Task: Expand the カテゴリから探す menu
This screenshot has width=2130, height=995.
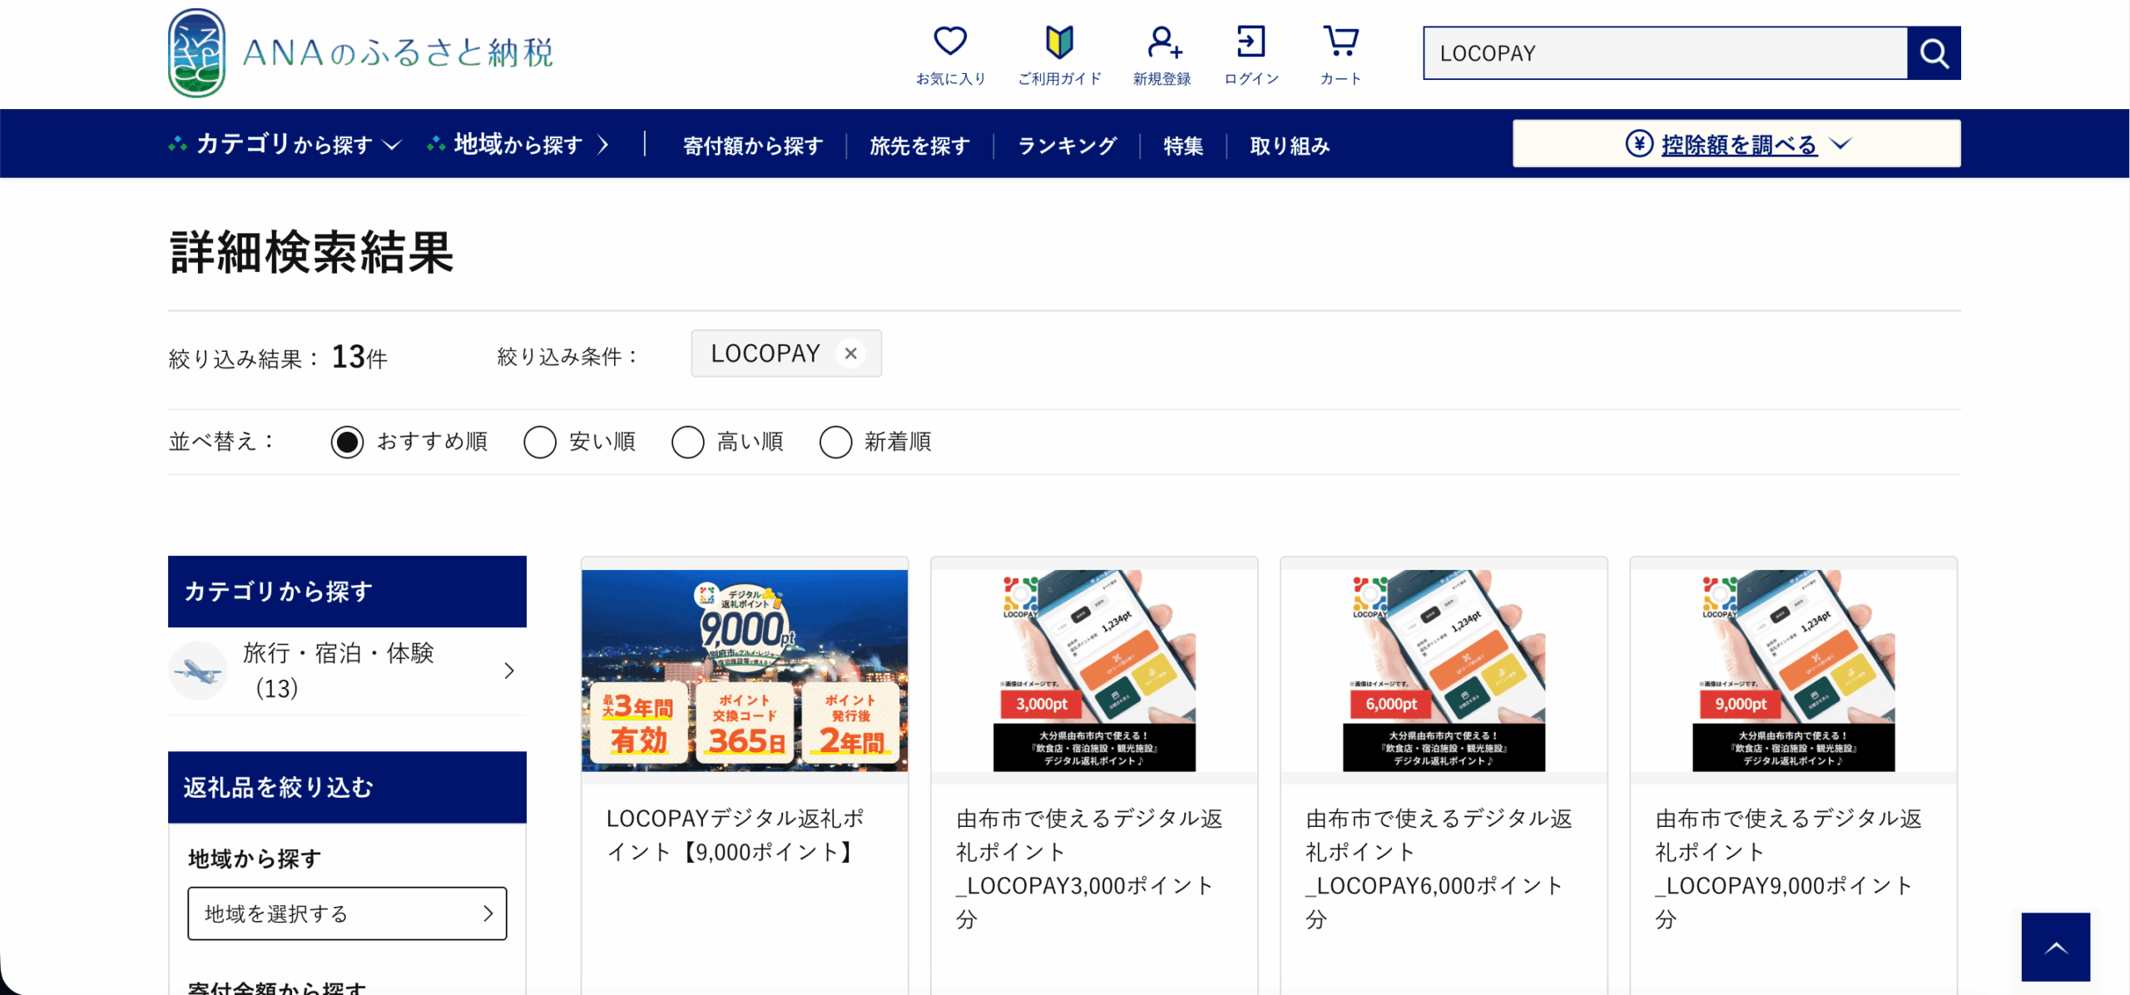Action: [285, 145]
